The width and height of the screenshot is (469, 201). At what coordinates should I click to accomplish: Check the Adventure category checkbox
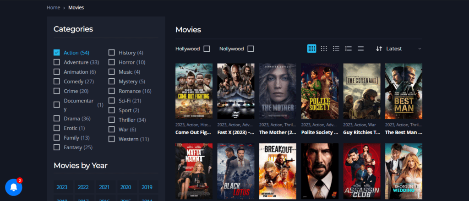(x=56, y=62)
